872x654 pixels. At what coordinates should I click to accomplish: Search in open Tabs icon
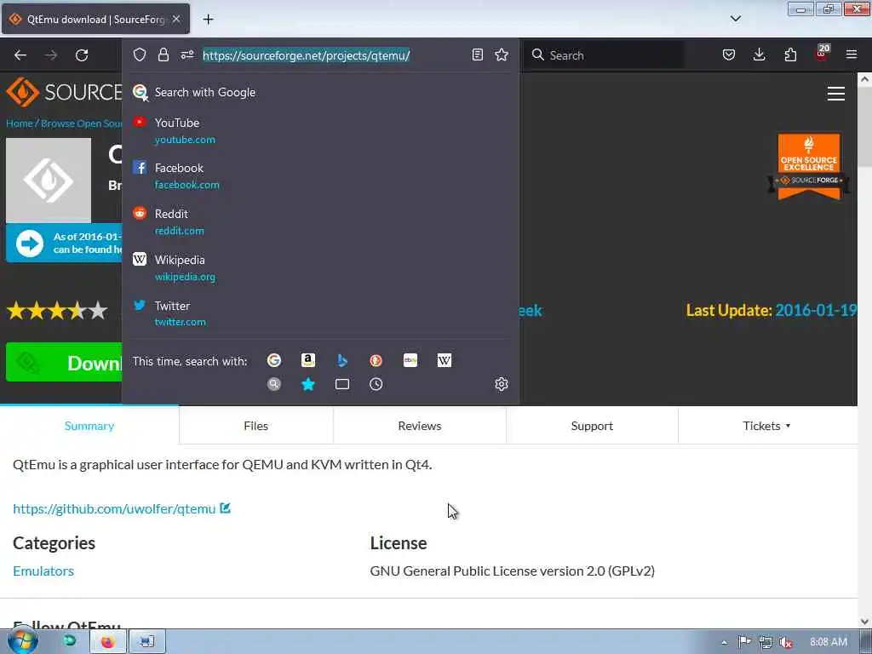pos(342,384)
